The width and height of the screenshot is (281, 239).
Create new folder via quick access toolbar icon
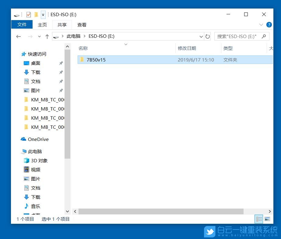point(36,14)
